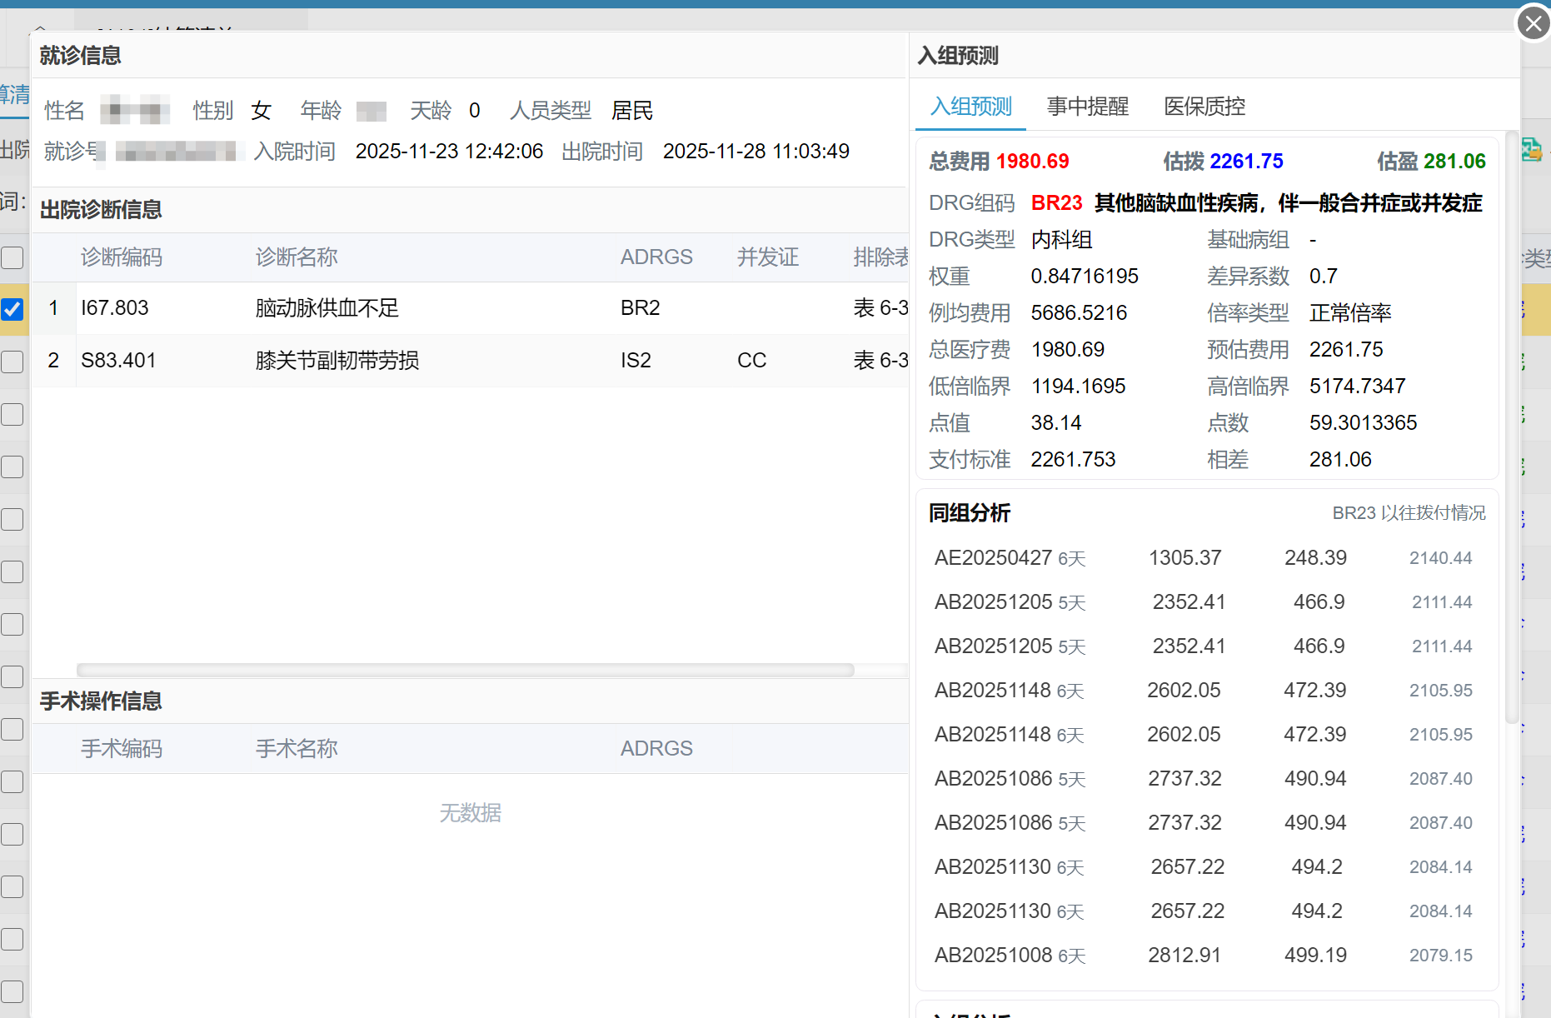Click the diagnosis table horizontal scrollbar
This screenshot has width=1551, height=1018.
[465, 670]
